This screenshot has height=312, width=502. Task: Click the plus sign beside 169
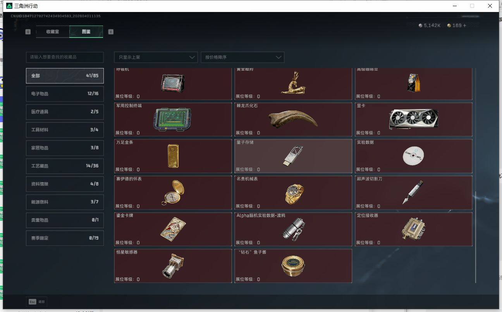tap(464, 26)
